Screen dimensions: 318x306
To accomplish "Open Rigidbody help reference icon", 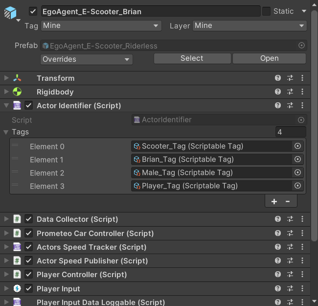I will point(278,92).
